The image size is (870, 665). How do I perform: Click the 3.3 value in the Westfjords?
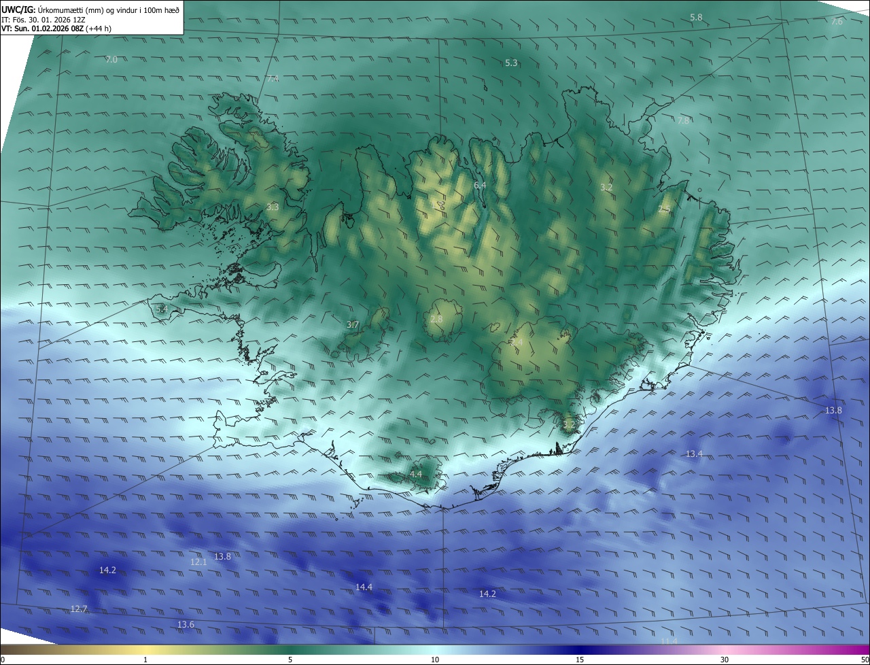pos(272,207)
